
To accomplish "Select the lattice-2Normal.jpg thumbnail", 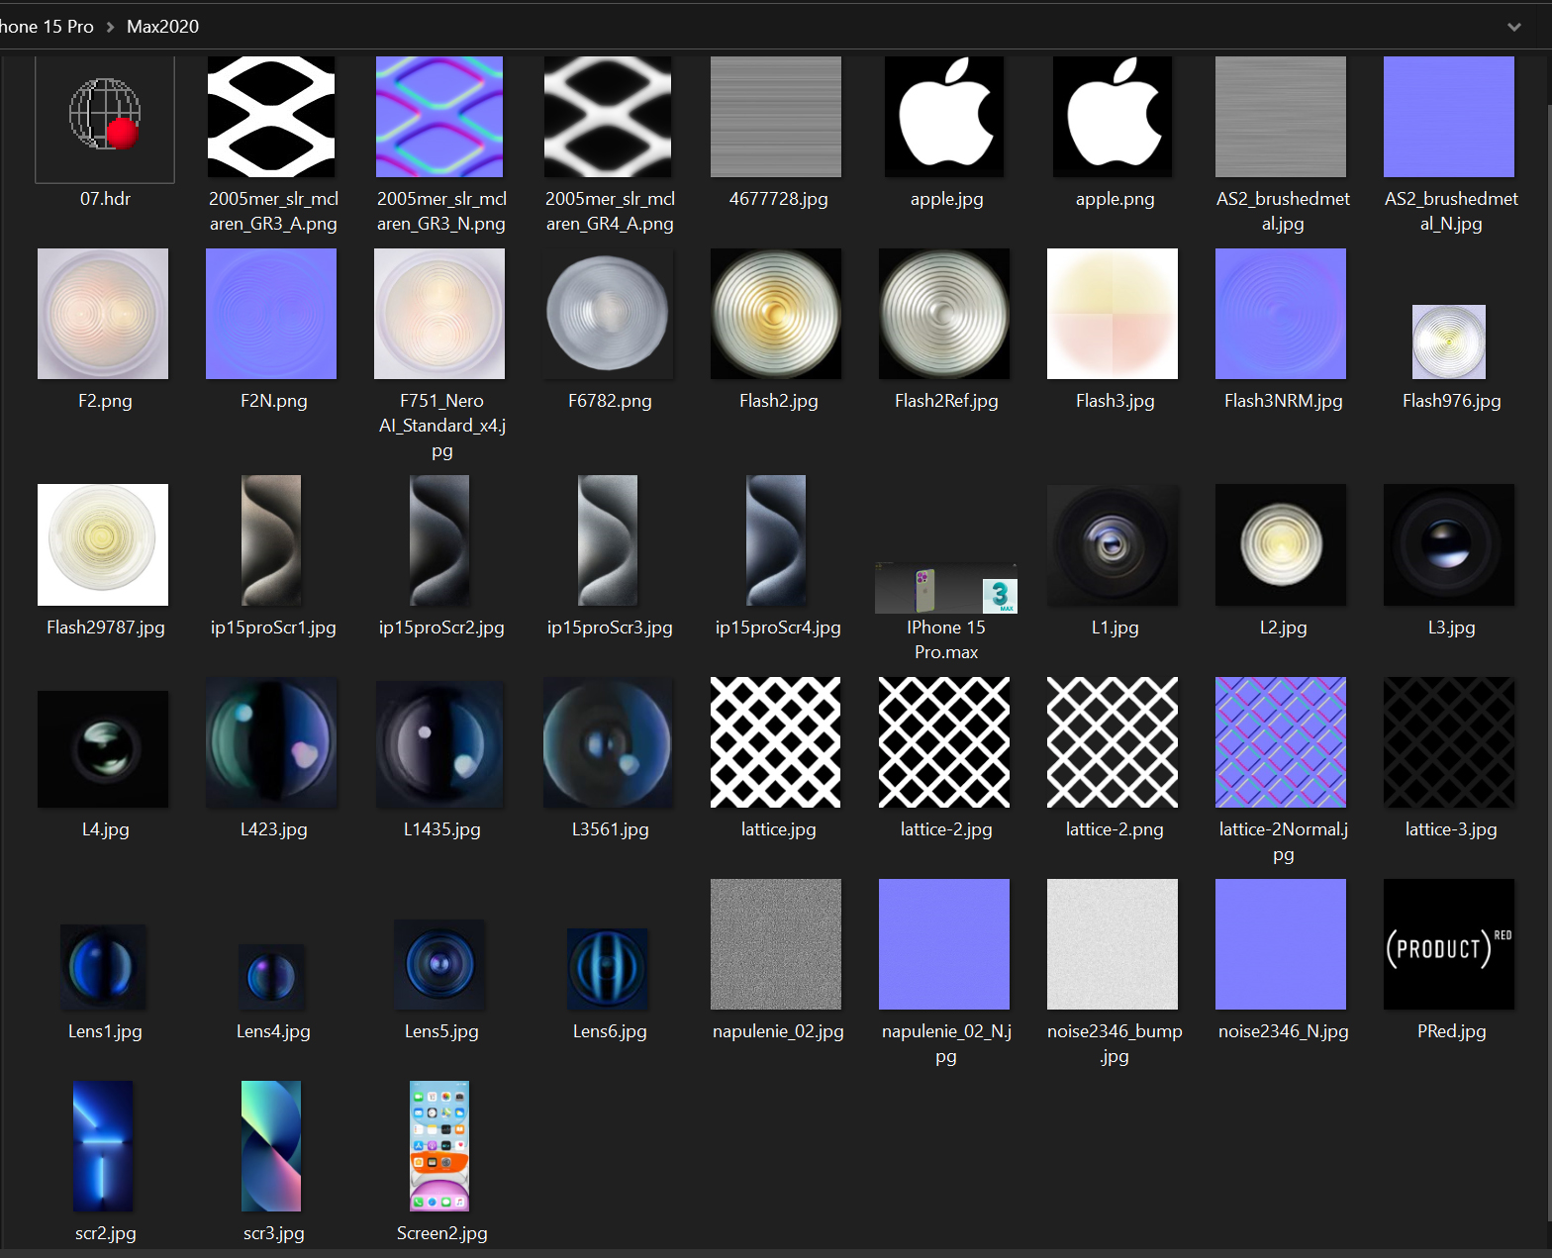I will 1281,742.
